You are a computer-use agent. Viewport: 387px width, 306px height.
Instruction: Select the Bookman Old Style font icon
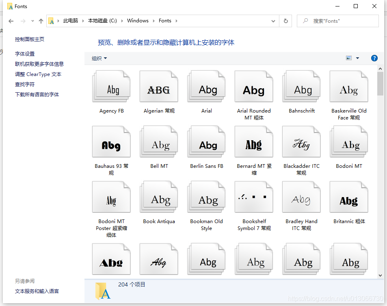(206, 197)
